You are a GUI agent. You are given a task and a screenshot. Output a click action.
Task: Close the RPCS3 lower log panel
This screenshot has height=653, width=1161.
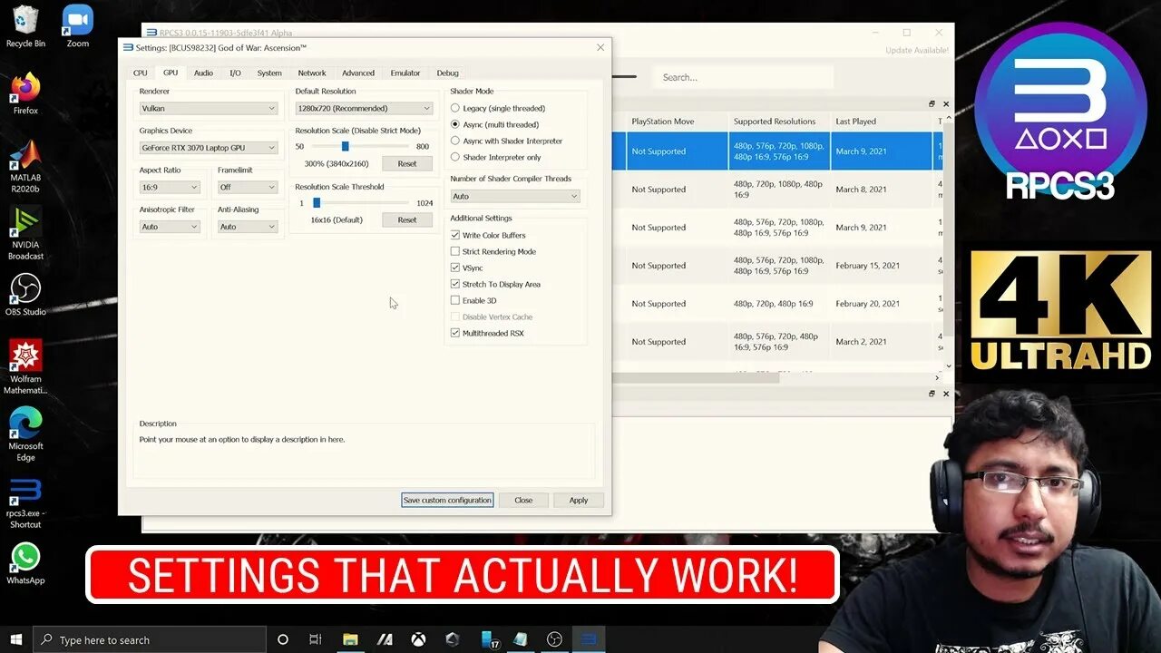click(946, 394)
